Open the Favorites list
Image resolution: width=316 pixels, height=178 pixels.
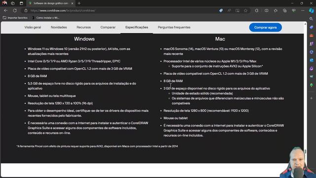pyautogui.click(x=276, y=10)
